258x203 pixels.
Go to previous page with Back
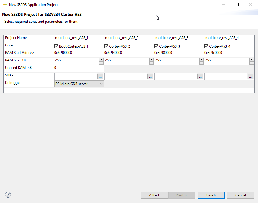[154, 195]
